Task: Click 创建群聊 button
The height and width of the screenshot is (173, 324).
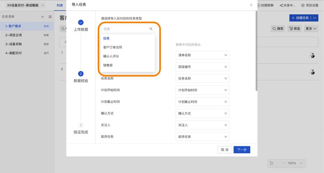Action: click(266, 5)
